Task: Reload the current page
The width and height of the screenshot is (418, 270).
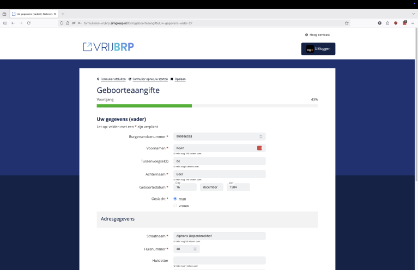Action: pyautogui.click(x=29, y=23)
